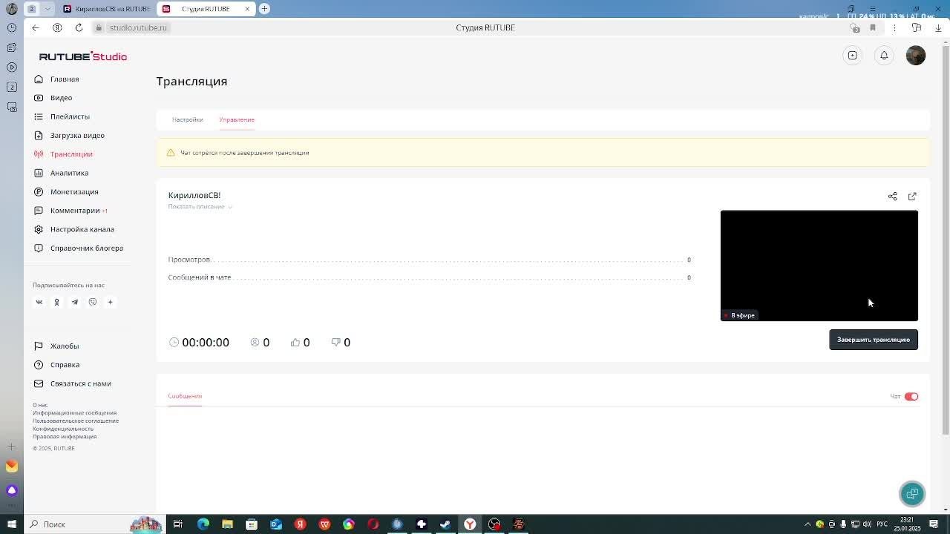Switch to the КирилловСВ на RUTUBE tab
Image resolution: width=950 pixels, height=534 pixels.
(x=106, y=9)
